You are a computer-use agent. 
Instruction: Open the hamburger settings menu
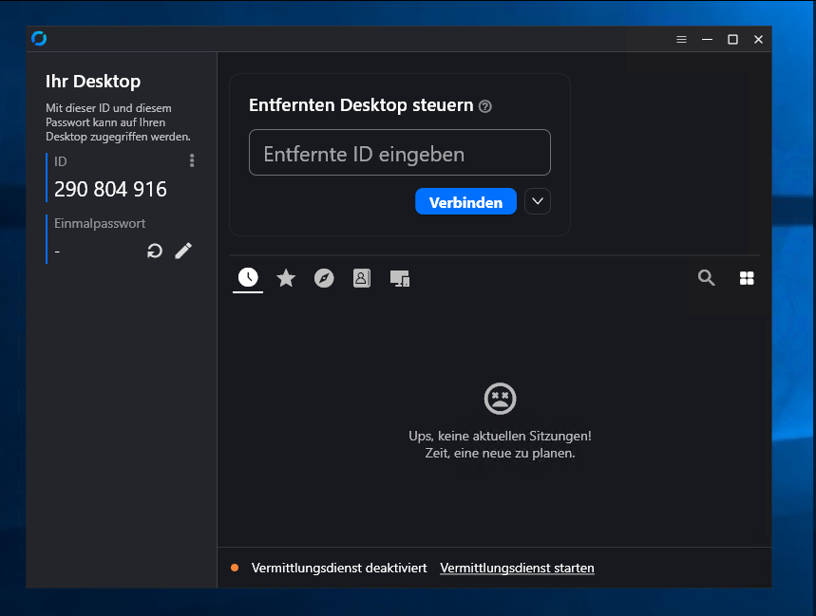coord(681,40)
